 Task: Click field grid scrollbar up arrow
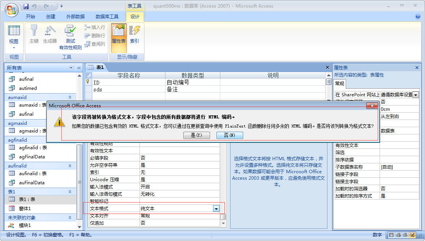pyautogui.click(x=329, y=75)
